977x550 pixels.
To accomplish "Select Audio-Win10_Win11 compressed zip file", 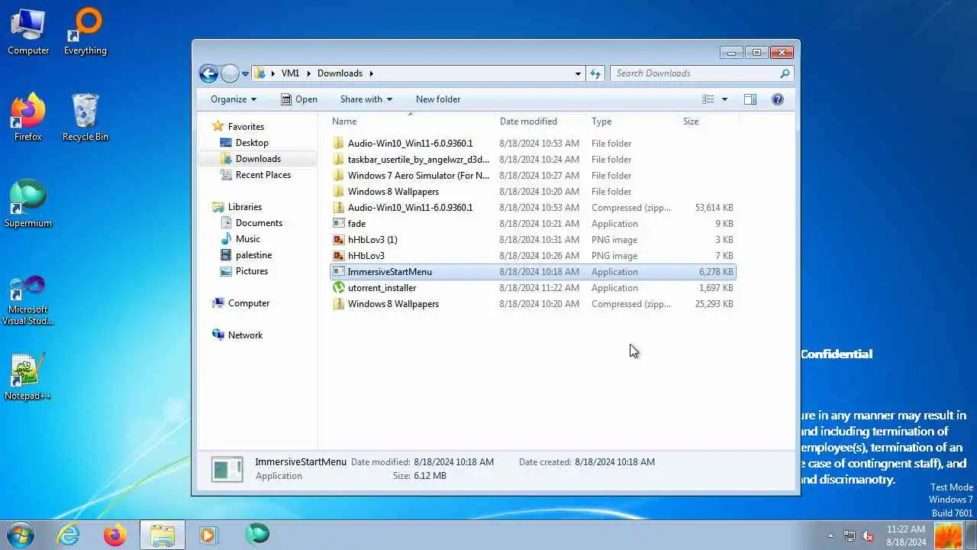I will tap(533, 208).
